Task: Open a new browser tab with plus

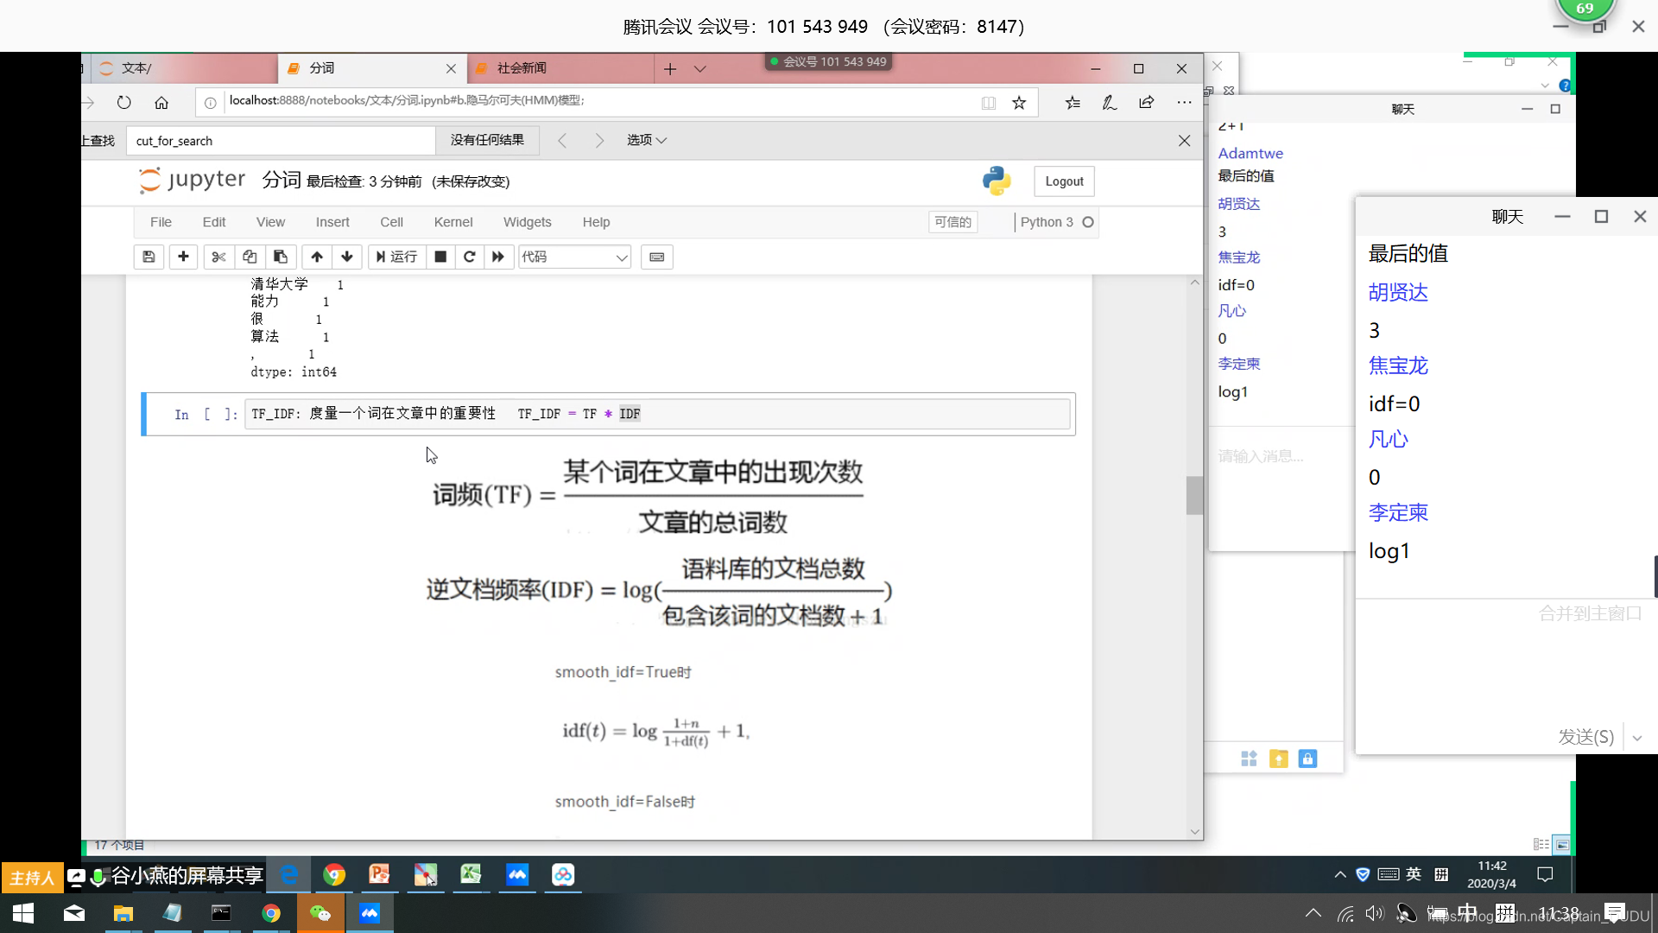Action: [670, 68]
